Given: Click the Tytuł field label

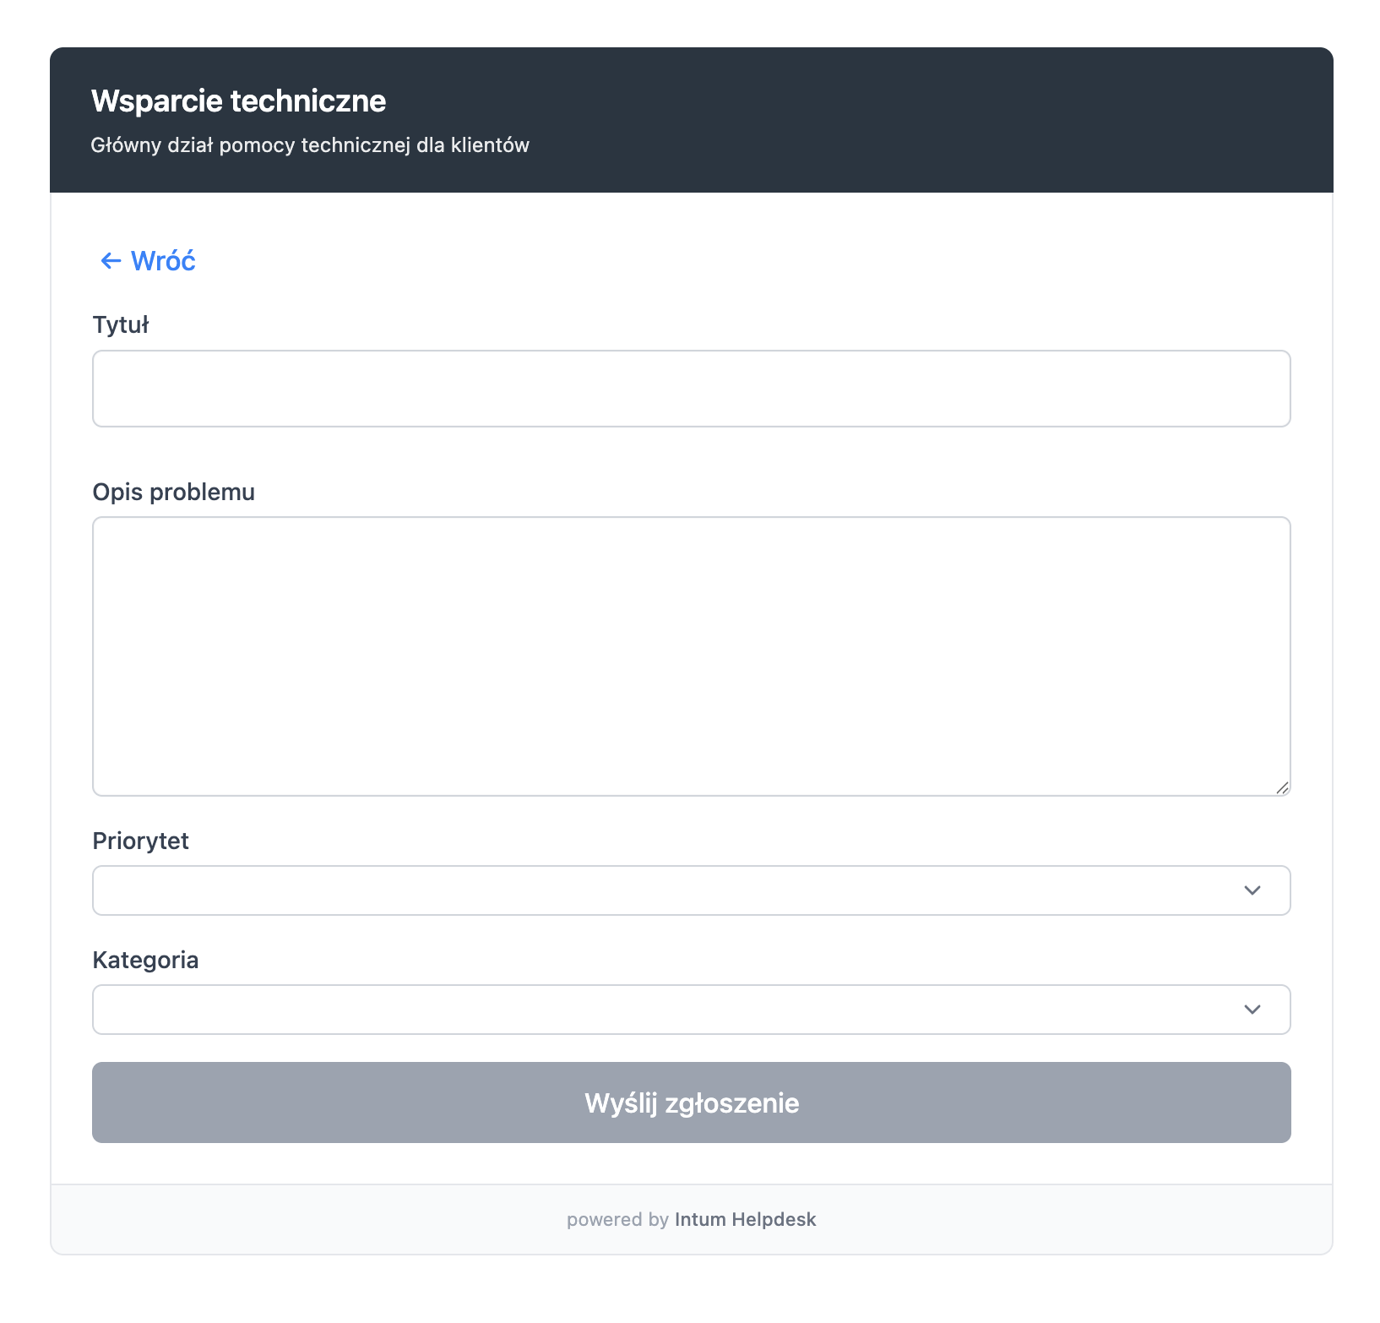Looking at the screenshot, I should tap(121, 325).
